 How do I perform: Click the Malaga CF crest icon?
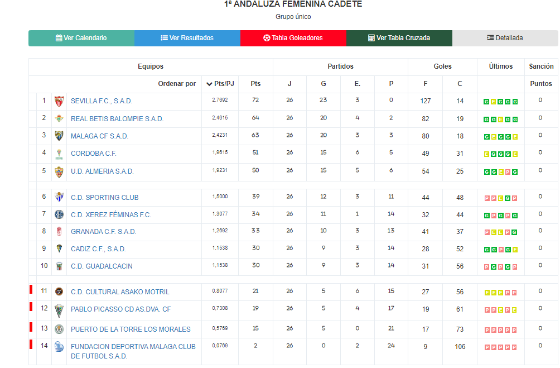59,136
